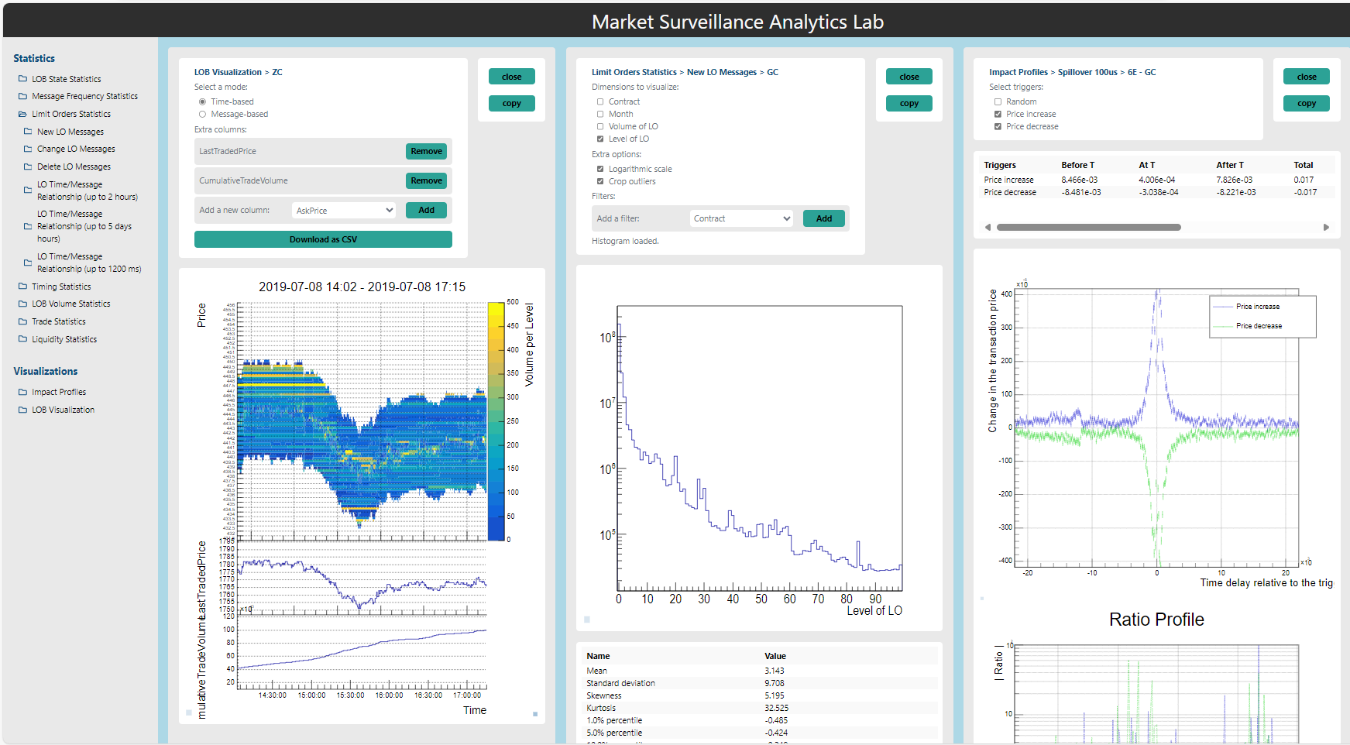Screen dimensions: 1350x745
Task: Click the right arrow of the triggers table scrollbar
Action: [1326, 228]
